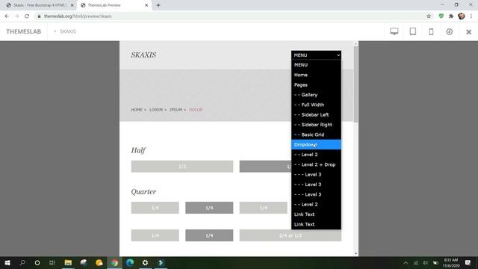This screenshot has height=269, width=478.
Task: Click the address bar URL
Action: pos(78,16)
